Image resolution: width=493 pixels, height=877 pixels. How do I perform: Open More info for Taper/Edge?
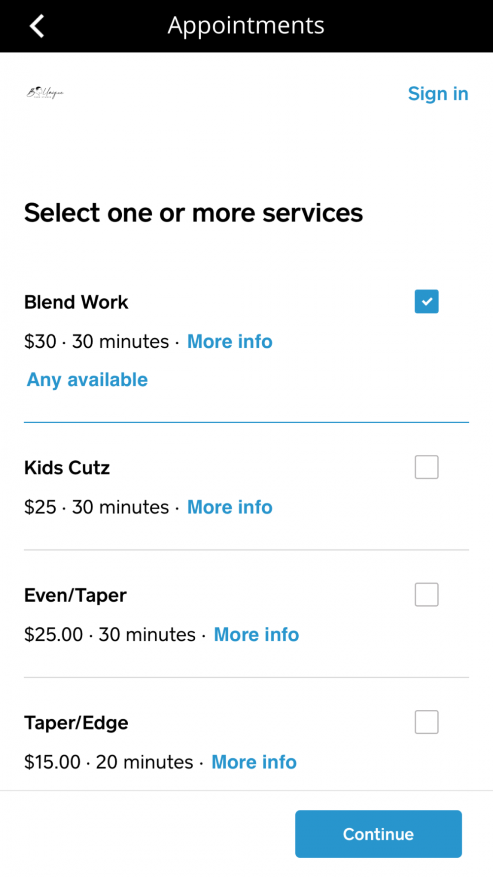click(x=254, y=762)
